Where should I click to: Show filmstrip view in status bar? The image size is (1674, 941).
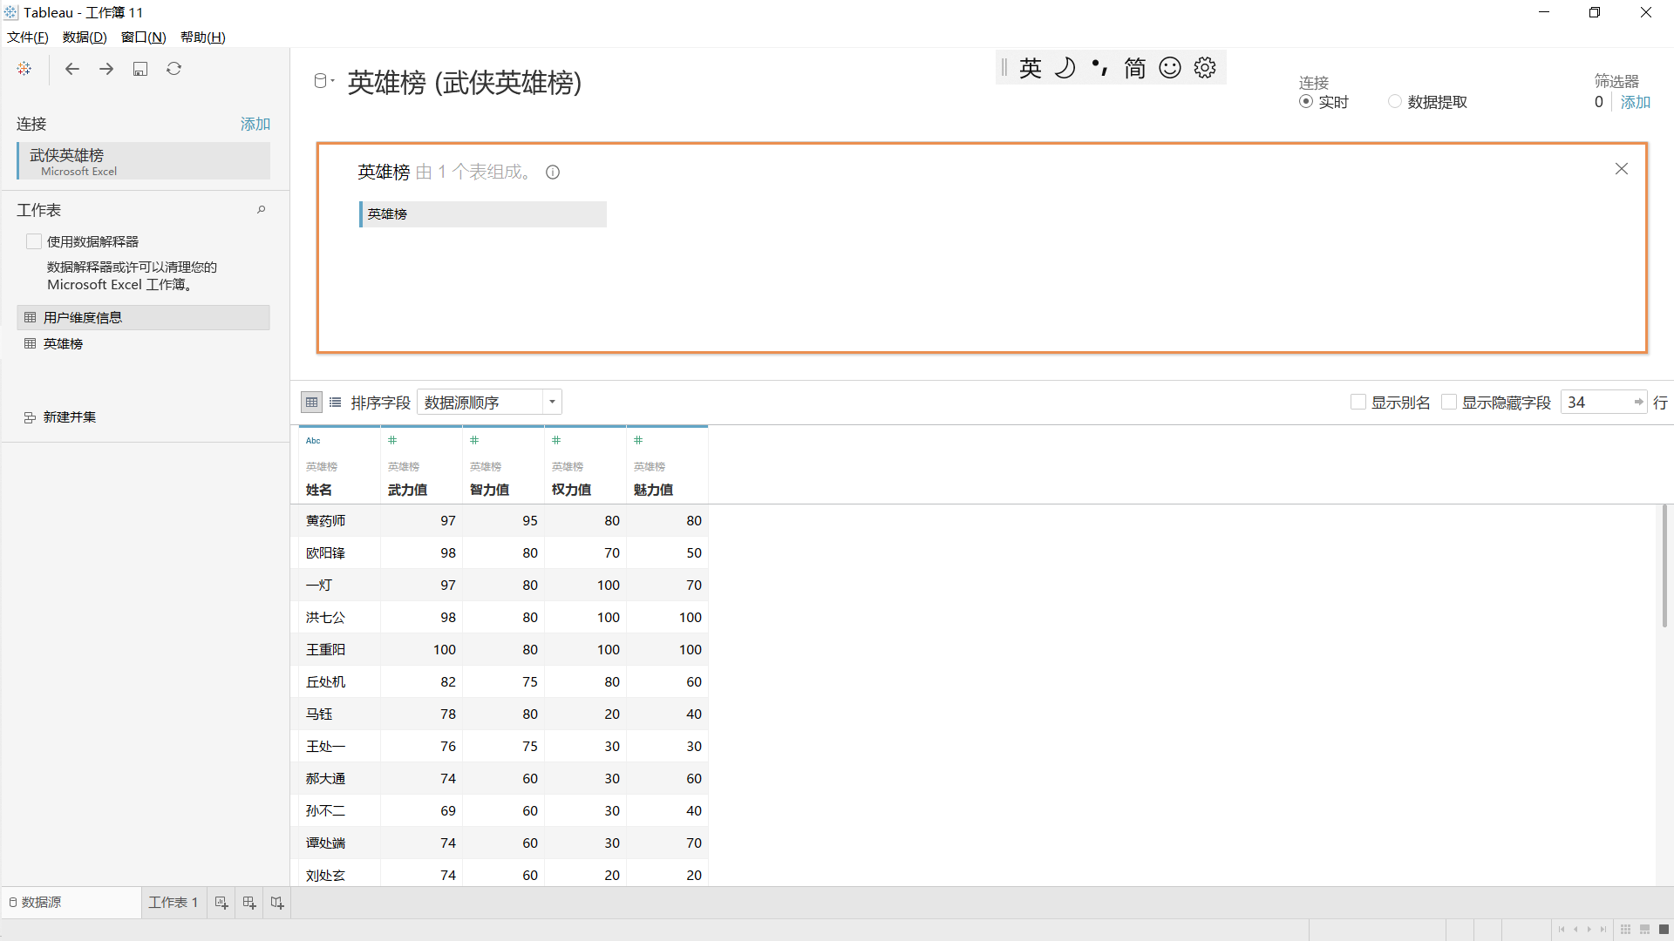(x=1645, y=930)
